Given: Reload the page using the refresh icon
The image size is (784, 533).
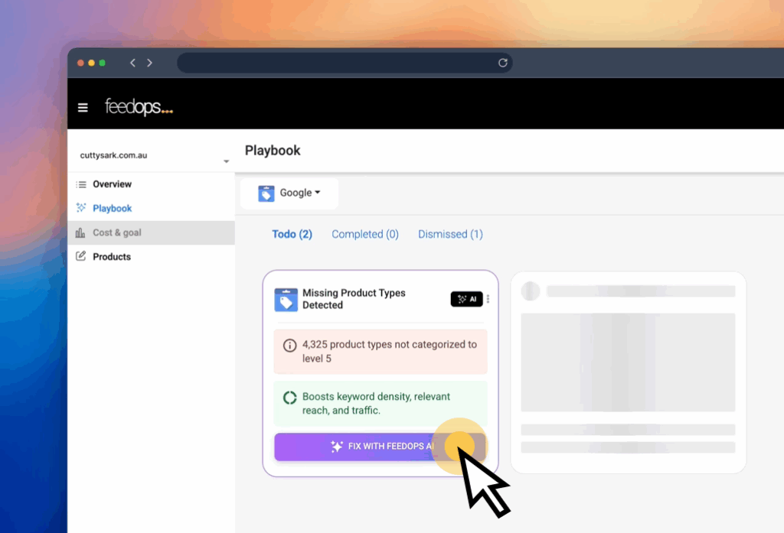Looking at the screenshot, I should pyautogui.click(x=502, y=63).
